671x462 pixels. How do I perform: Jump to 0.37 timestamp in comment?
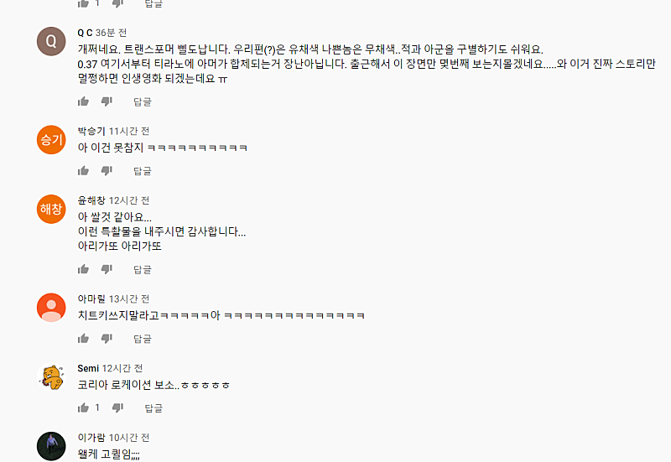click(x=87, y=65)
